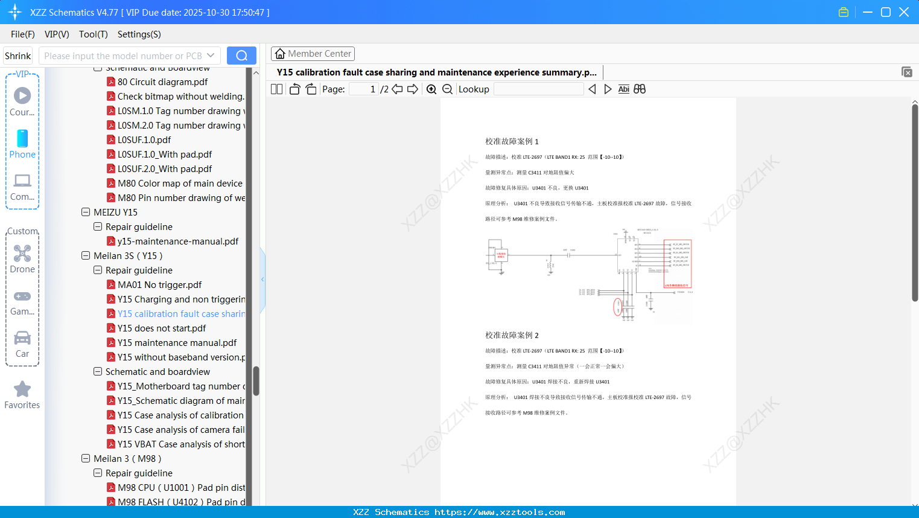Image resolution: width=919 pixels, height=518 pixels.
Task: Toggle the Abi match-case option
Action: (x=624, y=89)
